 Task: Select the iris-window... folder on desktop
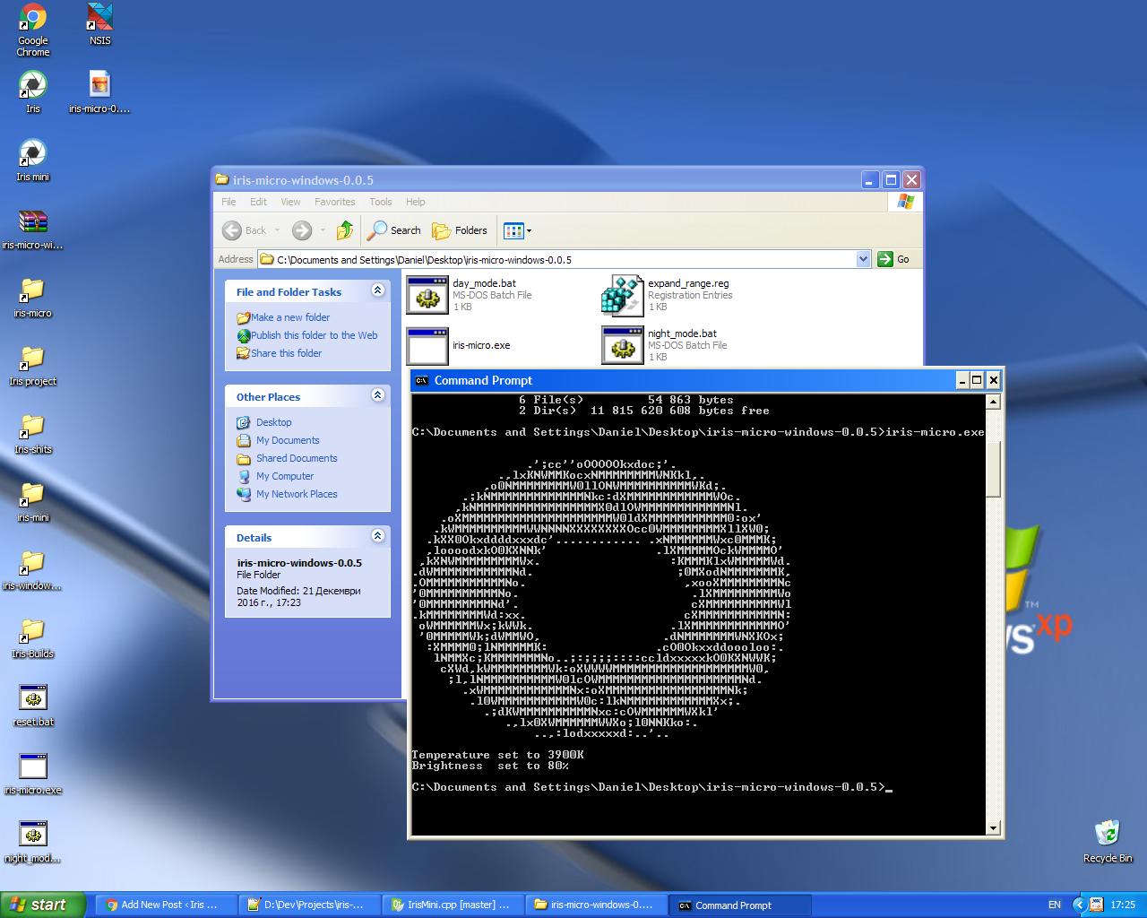coord(33,569)
